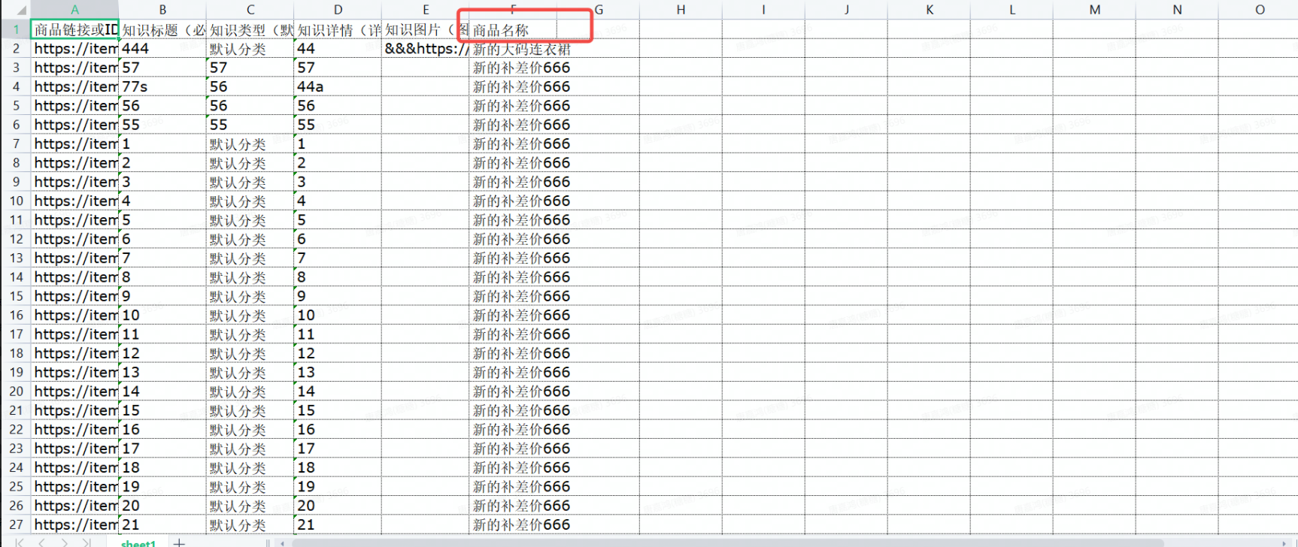
Task: Select header cell 知识图片 in row 1
Action: click(x=426, y=29)
